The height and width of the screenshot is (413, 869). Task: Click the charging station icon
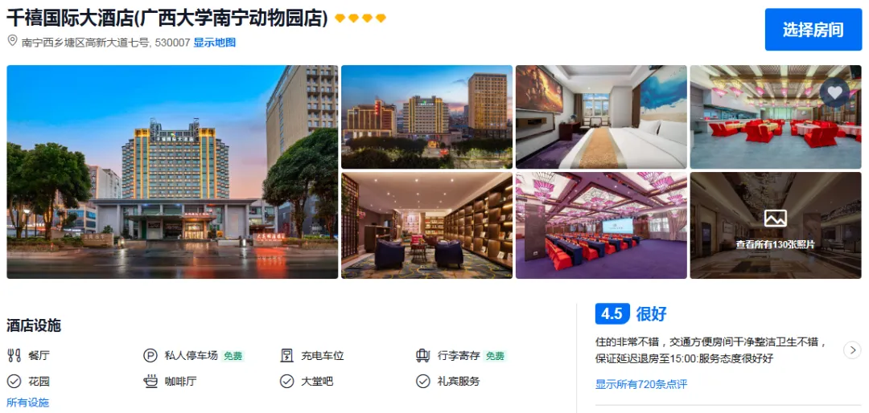[286, 355]
